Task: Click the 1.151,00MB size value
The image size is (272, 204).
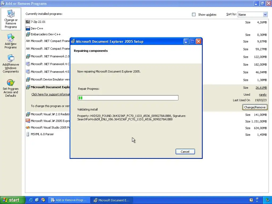Action: click(259, 121)
